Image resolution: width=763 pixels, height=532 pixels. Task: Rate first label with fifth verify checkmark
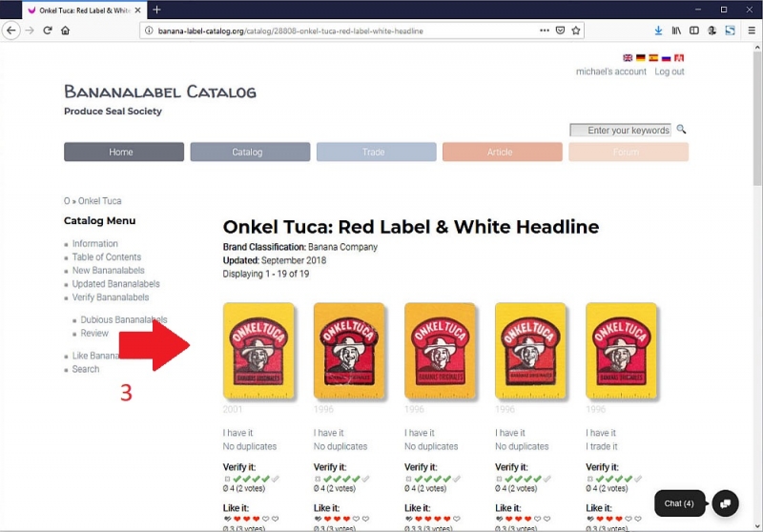[276, 479]
